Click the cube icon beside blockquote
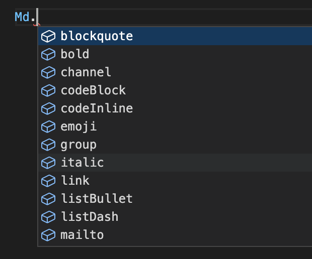 click(48, 36)
